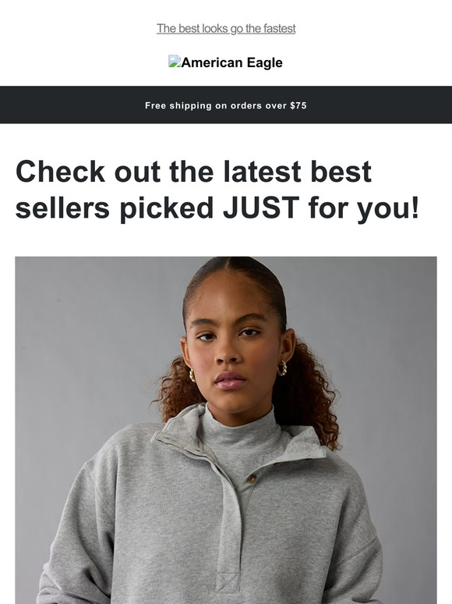Select the "$75" text in the dark banner
452x604 pixels.
tap(298, 105)
